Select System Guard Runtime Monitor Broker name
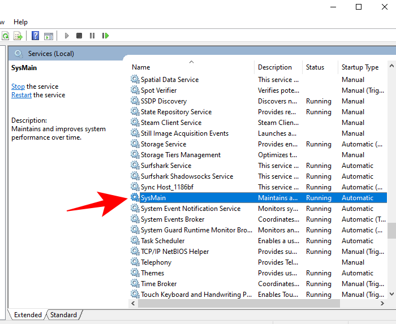396x324 pixels. 196,230
